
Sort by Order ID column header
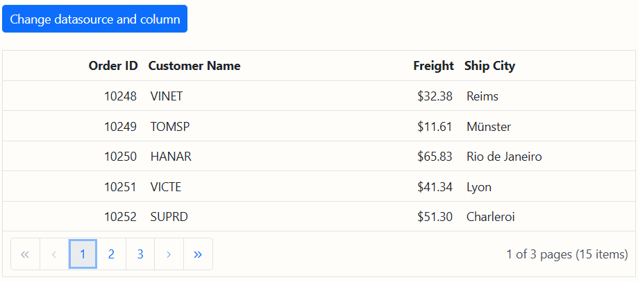113,66
